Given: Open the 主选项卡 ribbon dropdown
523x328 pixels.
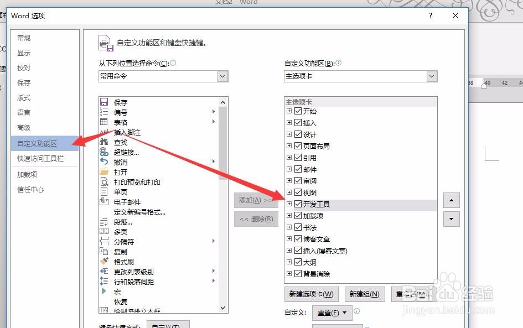Looking at the screenshot, I should click(x=432, y=76).
